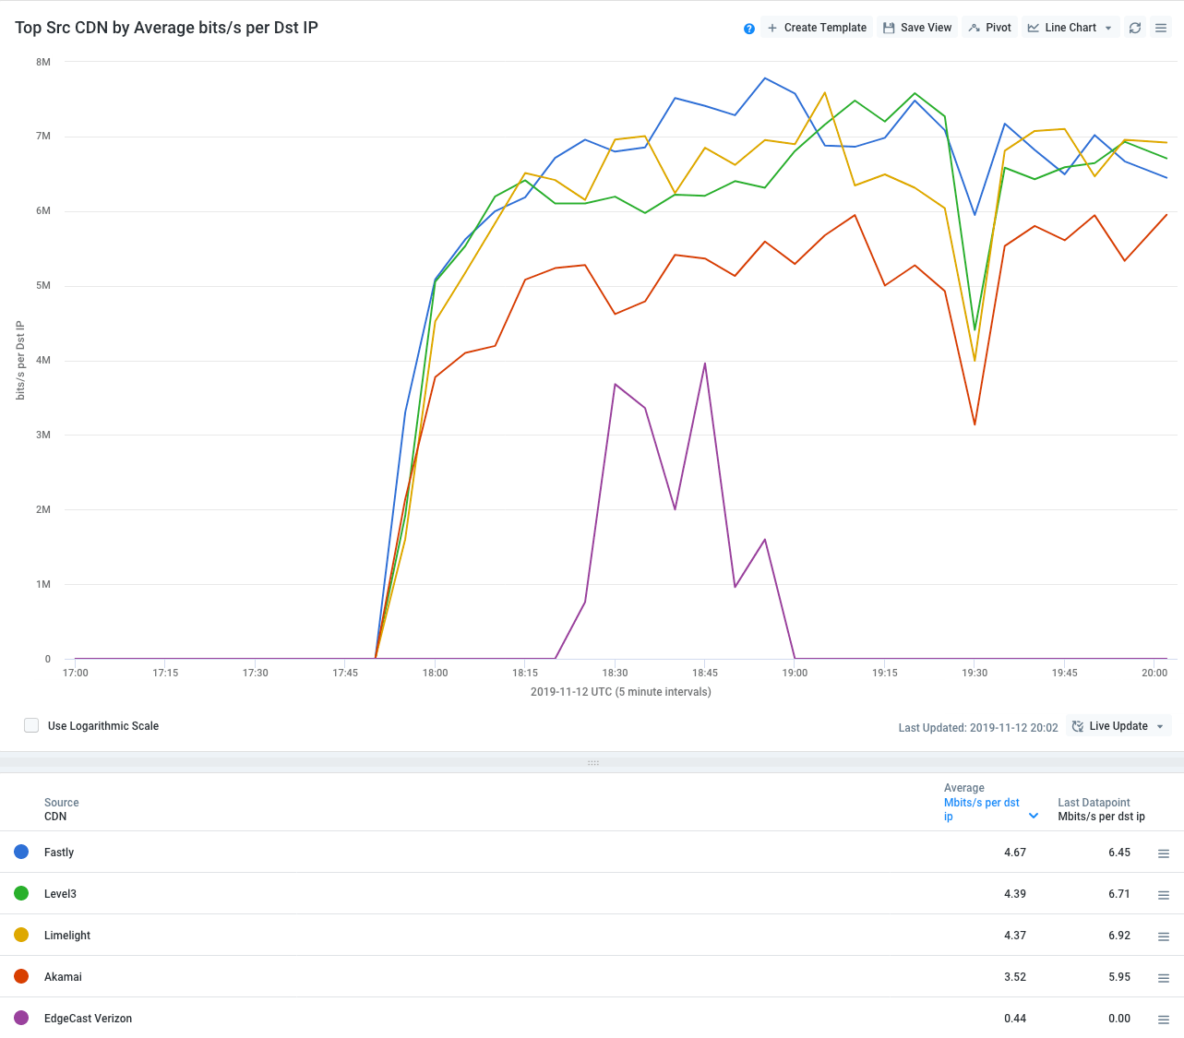Click the chart title text
Viewport: 1184px width, 1038px height.
click(x=166, y=28)
